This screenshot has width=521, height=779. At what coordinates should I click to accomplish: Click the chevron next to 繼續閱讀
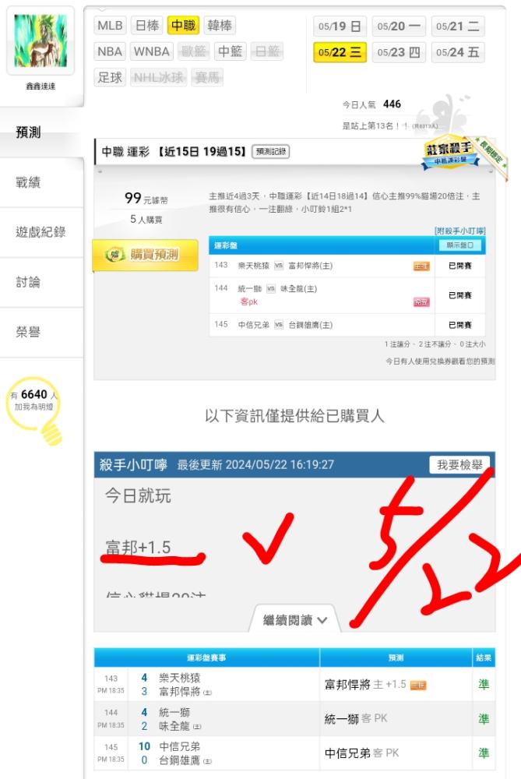(x=322, y=620)
